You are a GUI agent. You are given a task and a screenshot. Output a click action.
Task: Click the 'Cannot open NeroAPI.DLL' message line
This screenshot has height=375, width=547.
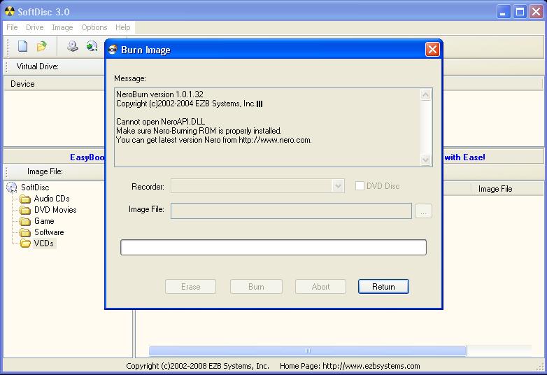point(160,122)
